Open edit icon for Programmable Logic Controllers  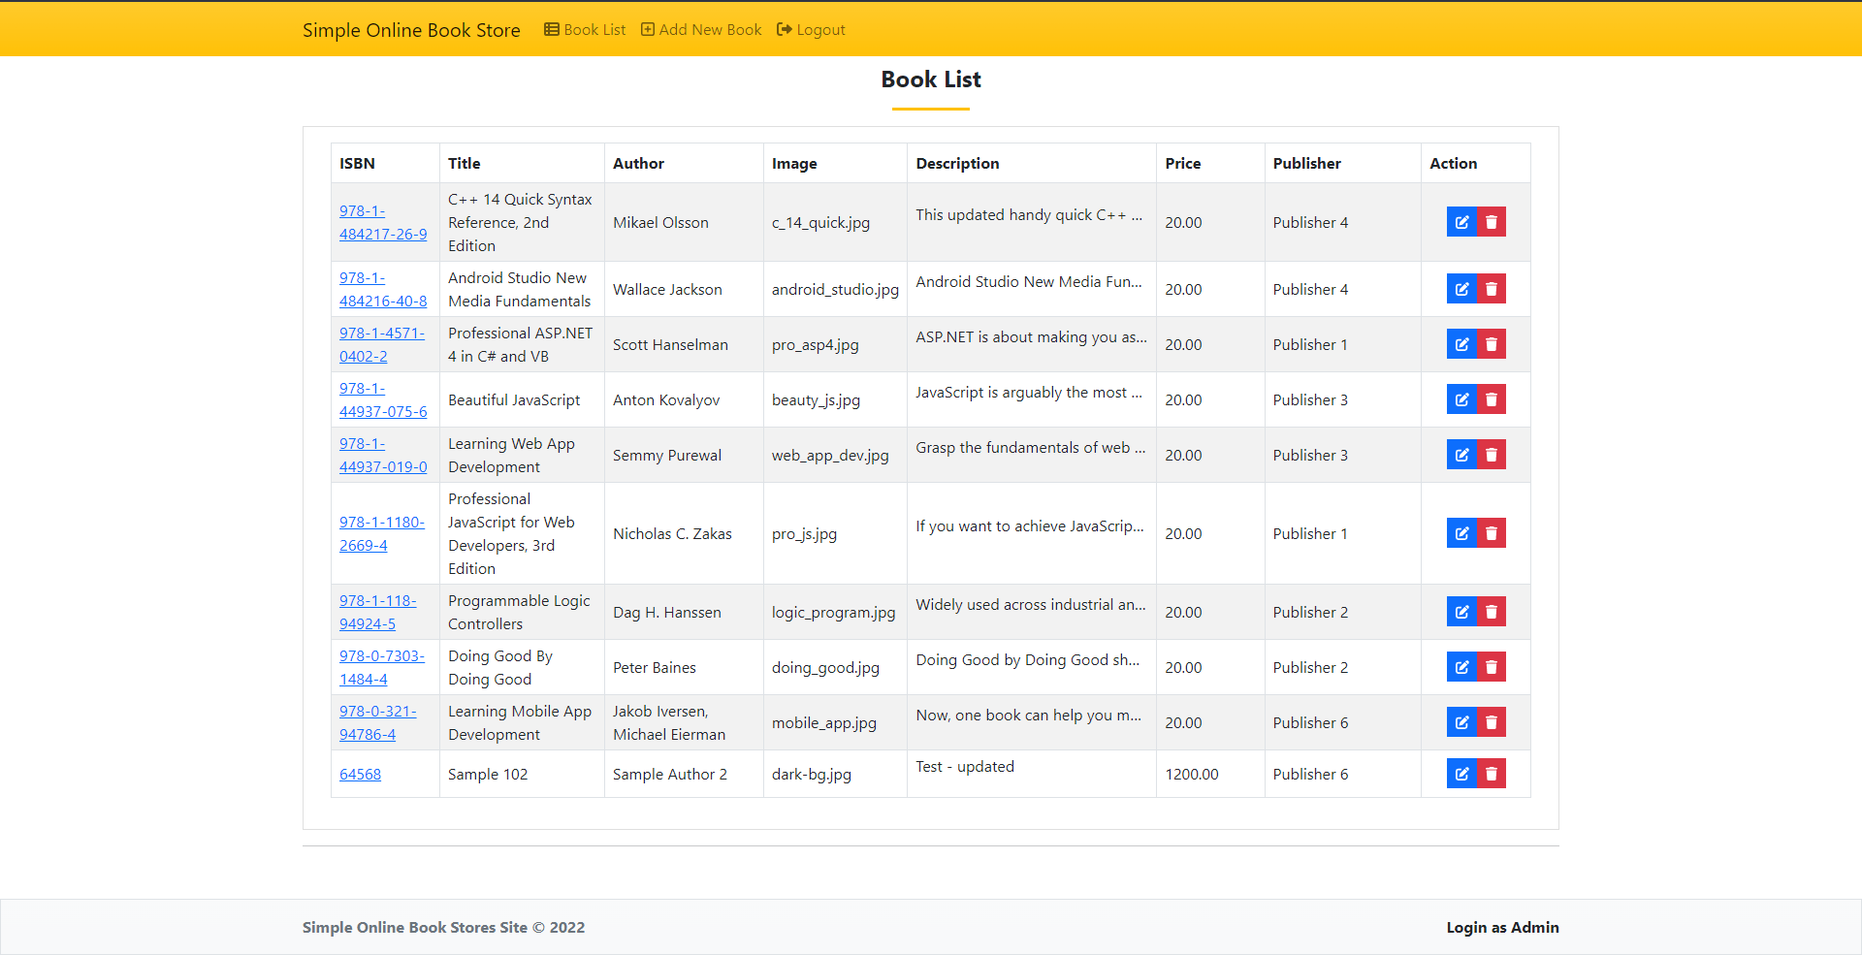point(1461,611)
